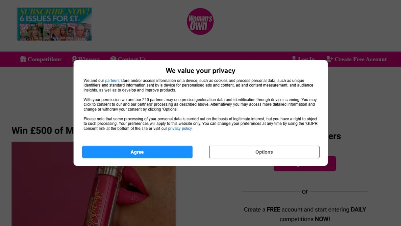Open the Competitions menu item
The width and height of the screenshot is (401, 226).
click(44, 59)
